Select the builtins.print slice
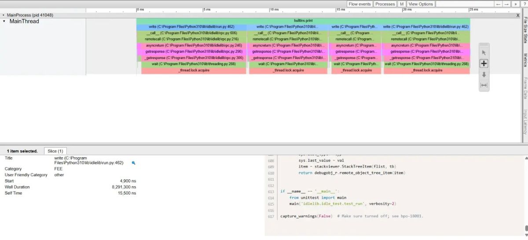The height and width of the screenshot is (240, 528). pyautogui.click(x=303, y=21)
